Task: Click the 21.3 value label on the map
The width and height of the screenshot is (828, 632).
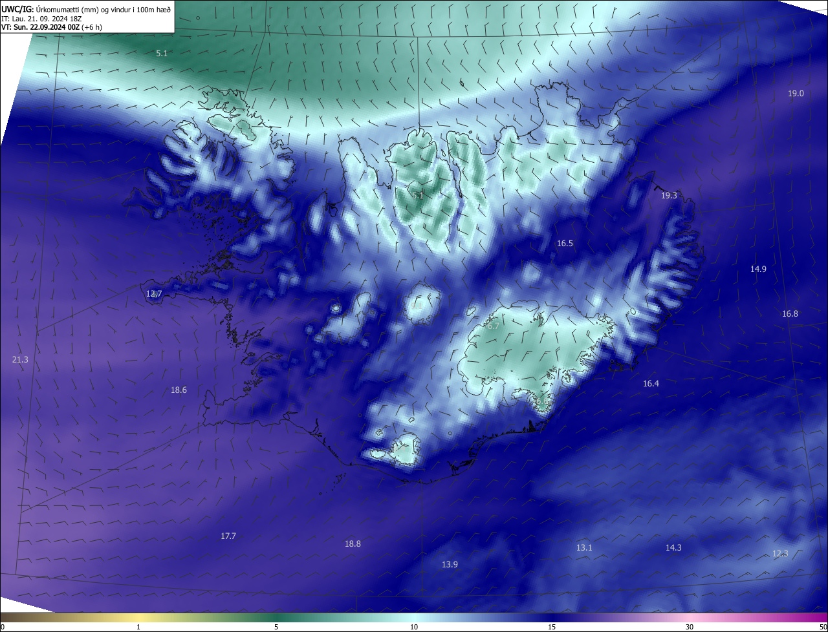Action: coord(20,359)
